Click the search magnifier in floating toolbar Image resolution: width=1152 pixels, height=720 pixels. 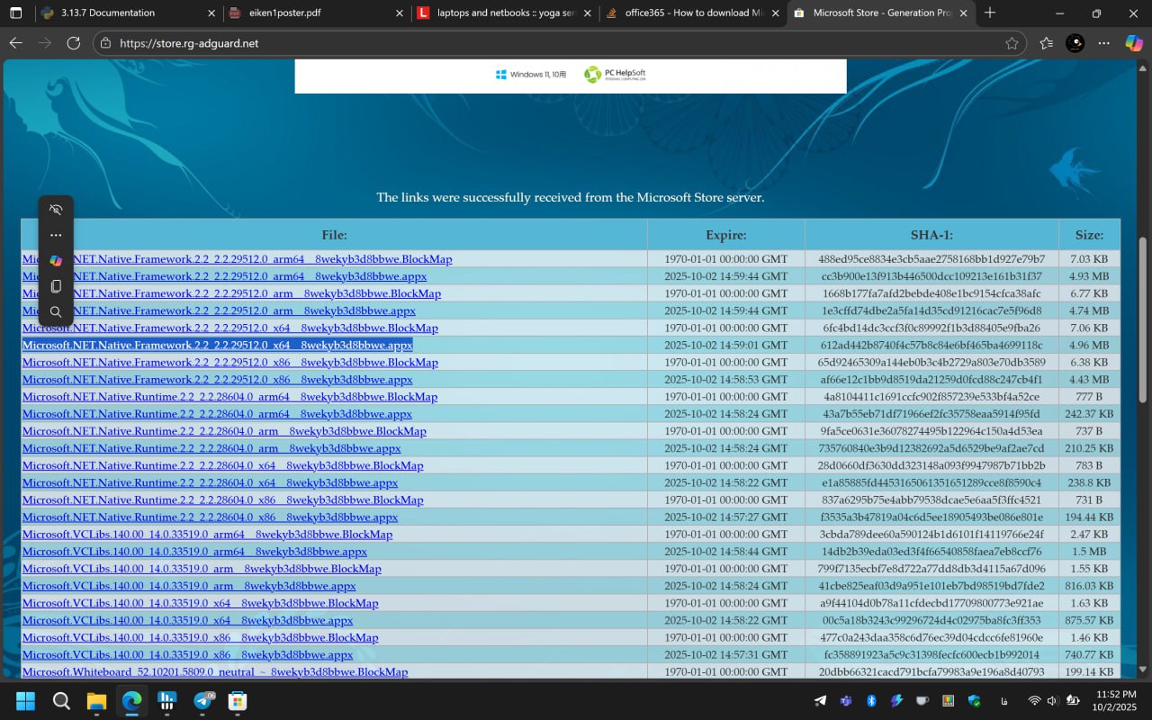tap(56, 311)
